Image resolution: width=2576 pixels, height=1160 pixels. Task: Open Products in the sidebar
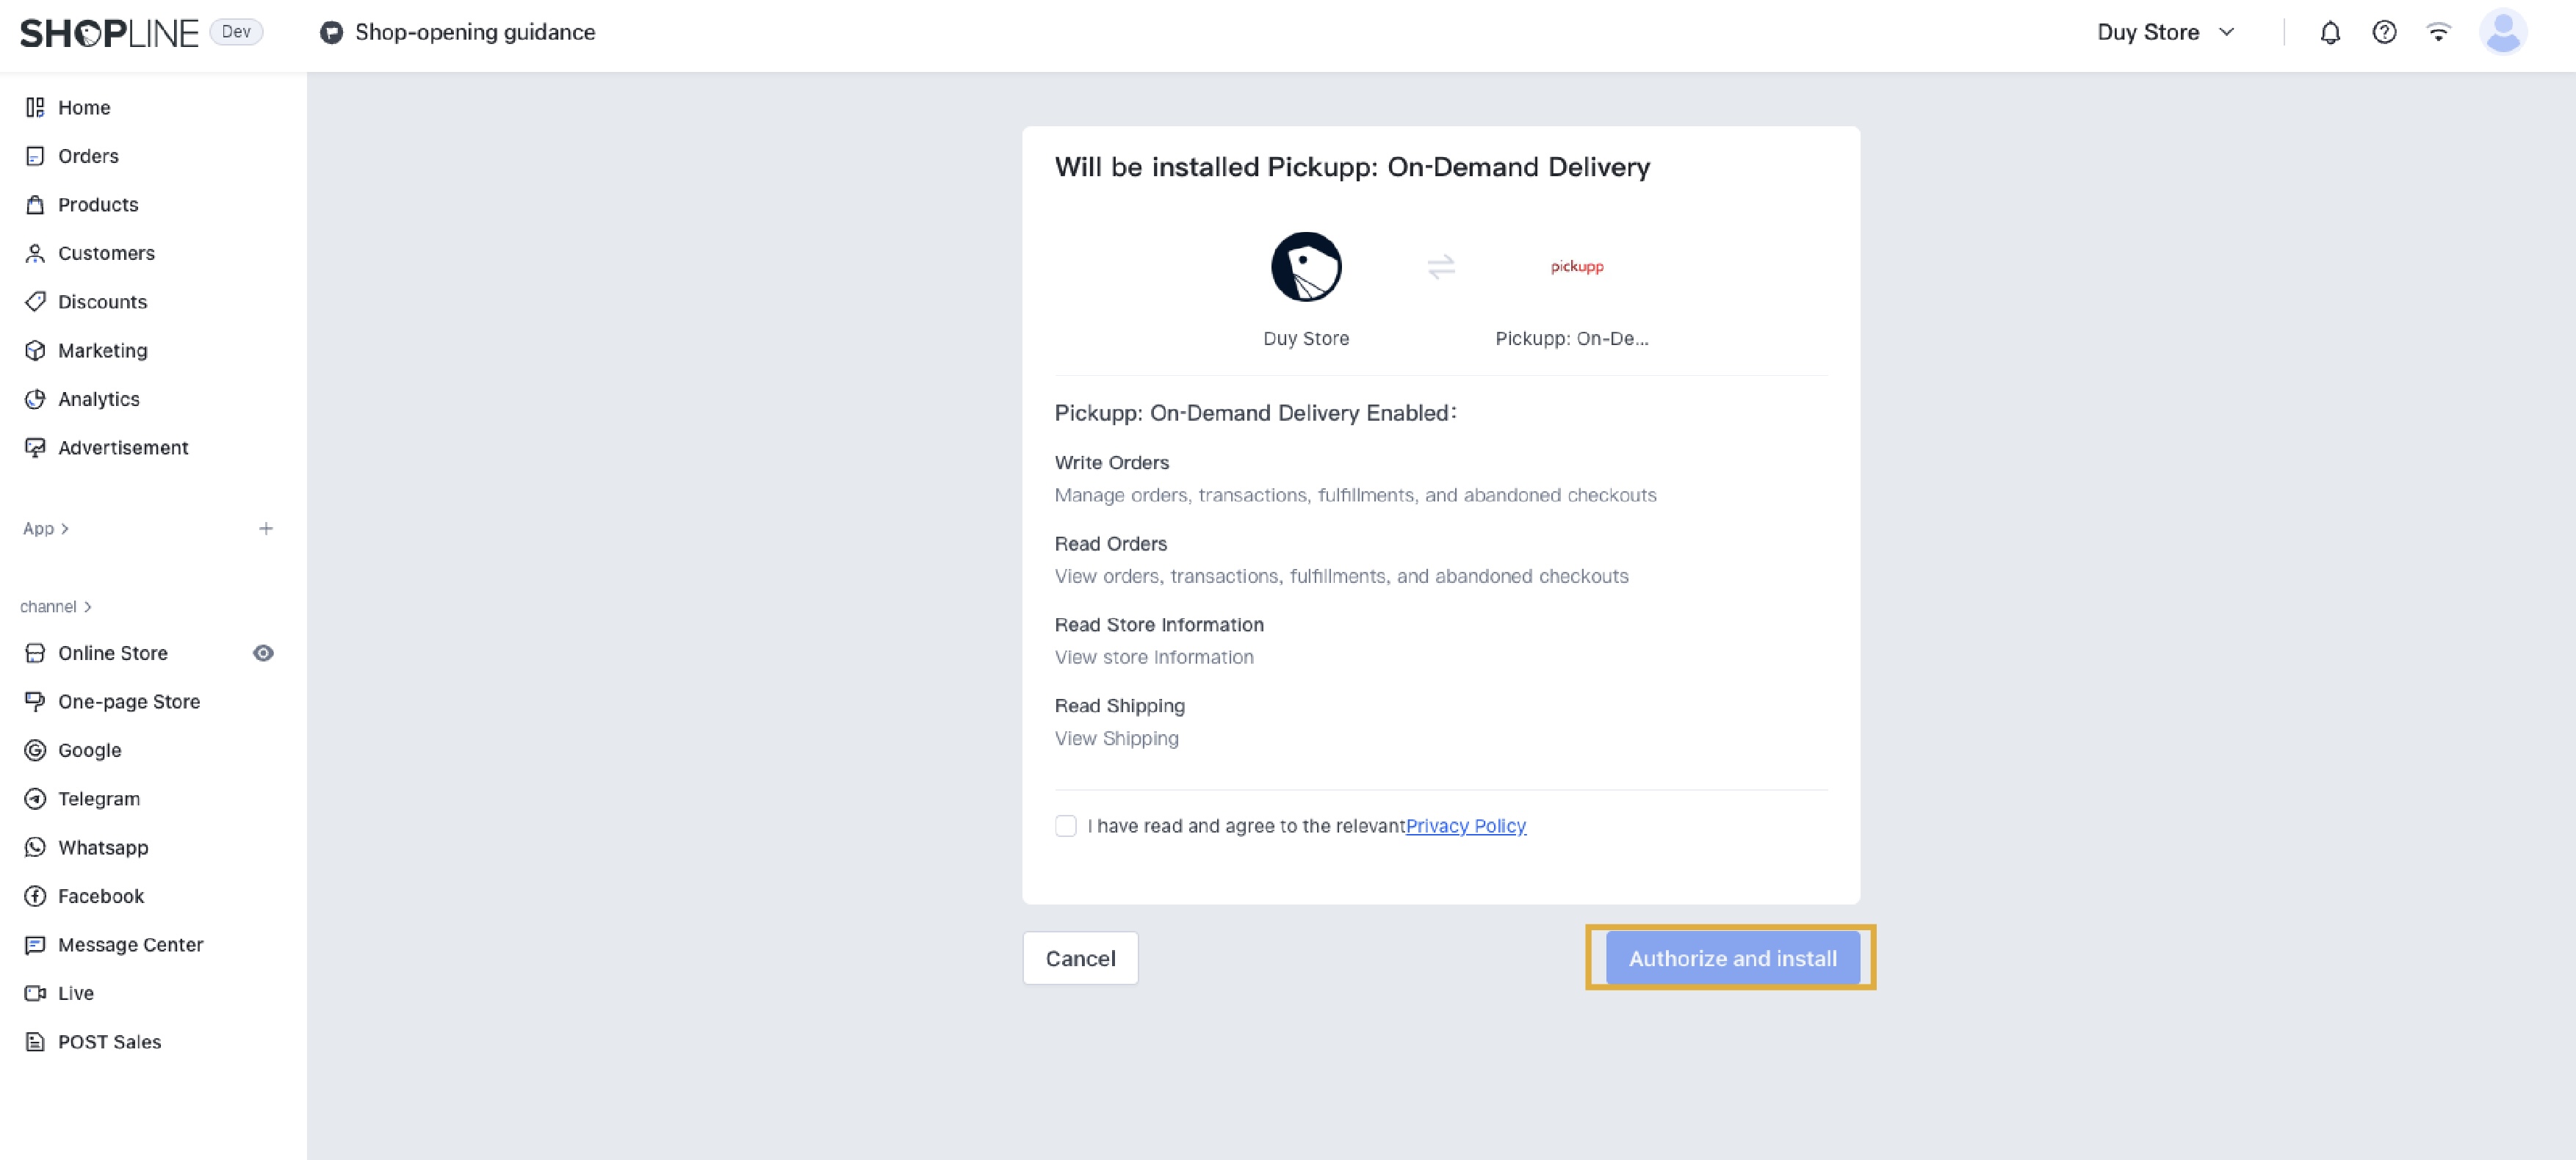coord(98,205)
